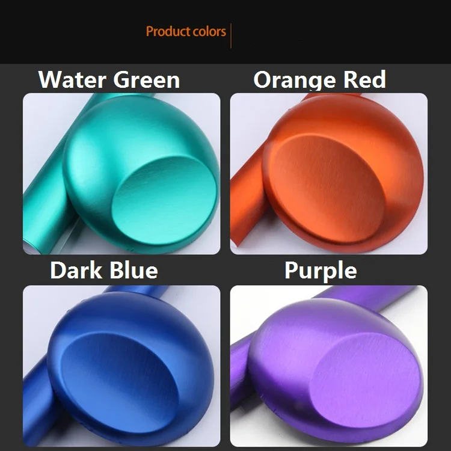This screenshot has height=451, width=451.
Task: Click the "Purple" text label
Action: click(321, 271)
